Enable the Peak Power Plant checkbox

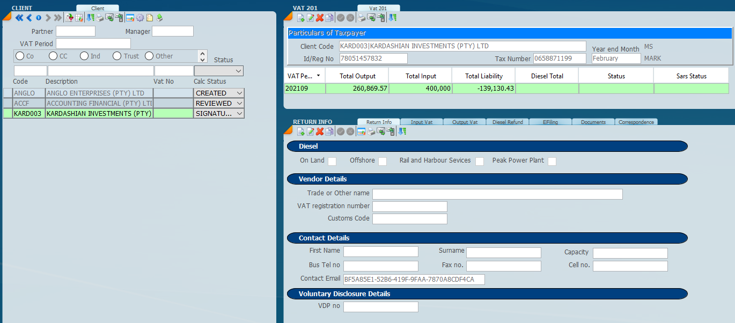click(x=552, y=161)
